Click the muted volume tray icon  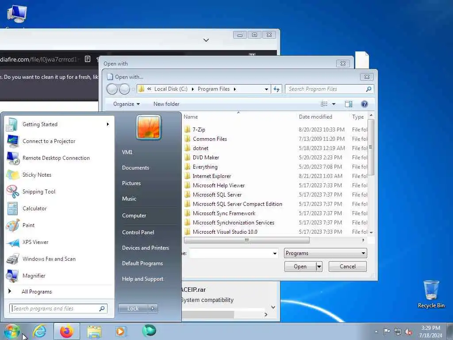pyautogui.click(x=408, y=332)
